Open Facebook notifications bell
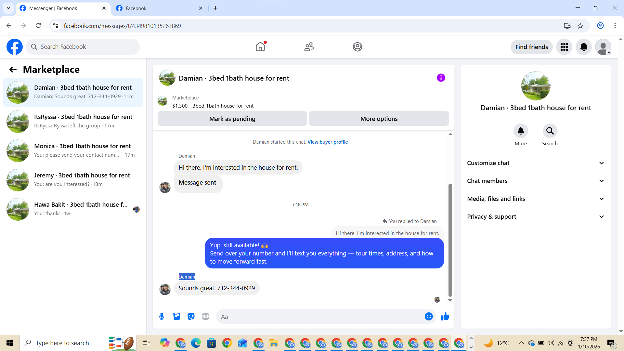 pyautogui.click(x=584, y=47)
